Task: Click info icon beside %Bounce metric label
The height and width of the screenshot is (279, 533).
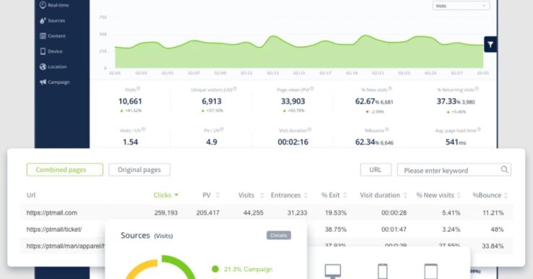Action: tap(387, 129)
